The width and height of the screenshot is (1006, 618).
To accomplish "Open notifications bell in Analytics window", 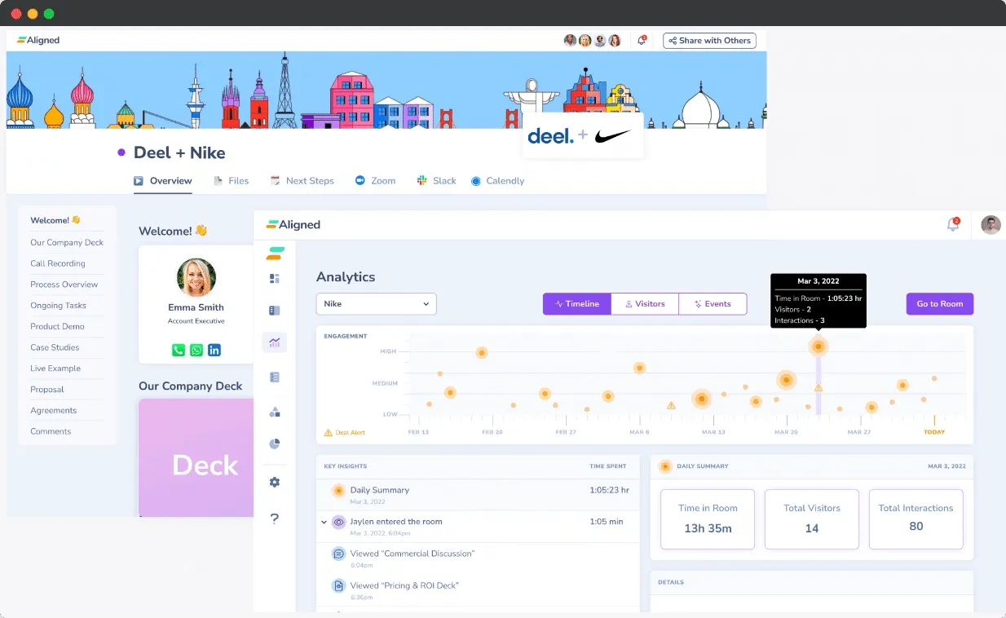I will pyautogui.click(x=952, y=225).
